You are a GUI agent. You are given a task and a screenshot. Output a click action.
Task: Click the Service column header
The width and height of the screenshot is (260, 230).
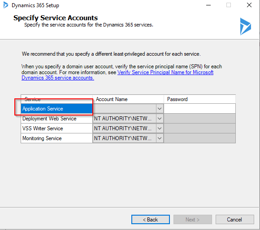coord(56,99)
